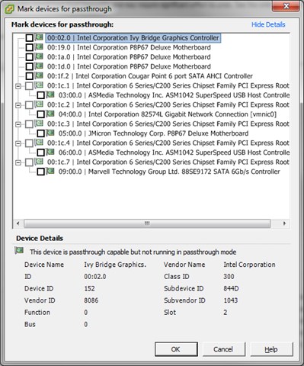Collapse the 00:1c.2 PCI Express Root node

pyautogui.click(x=18, y=105)
